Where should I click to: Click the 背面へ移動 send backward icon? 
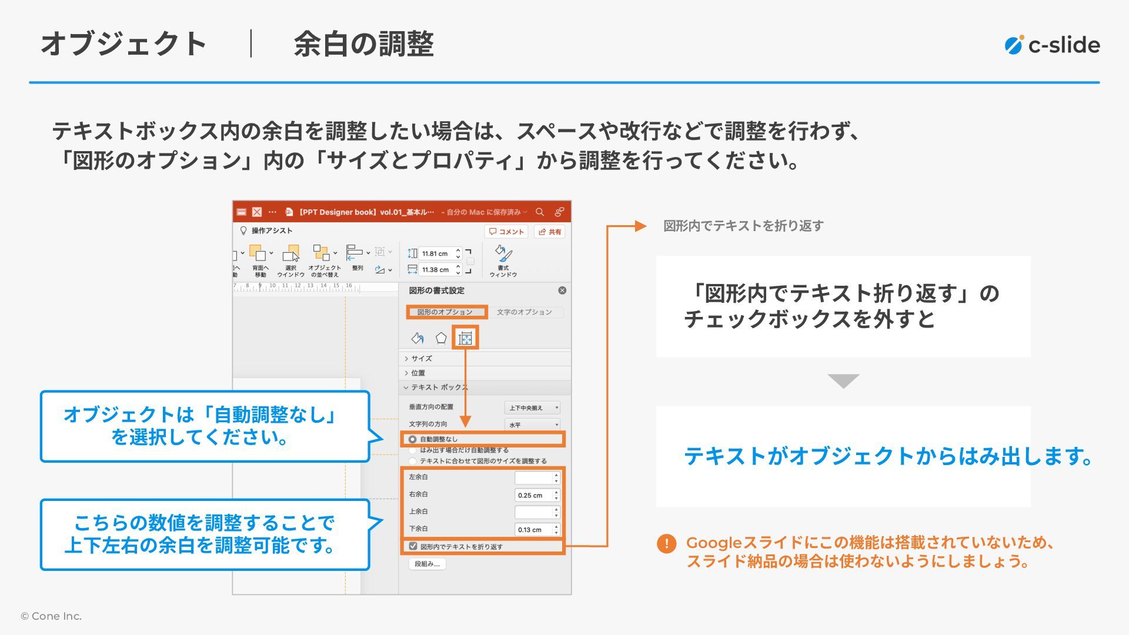point(259,254)
